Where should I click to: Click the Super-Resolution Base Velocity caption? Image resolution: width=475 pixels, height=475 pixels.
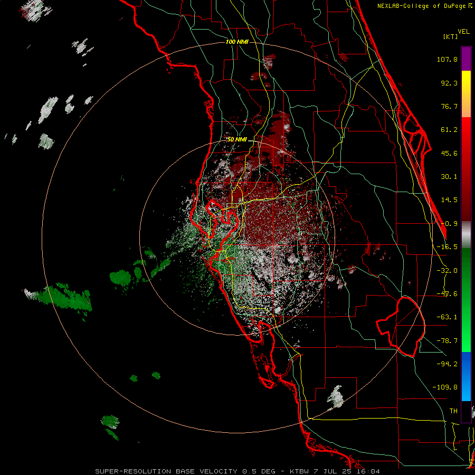pyautogui.click(x=237, y=471)
